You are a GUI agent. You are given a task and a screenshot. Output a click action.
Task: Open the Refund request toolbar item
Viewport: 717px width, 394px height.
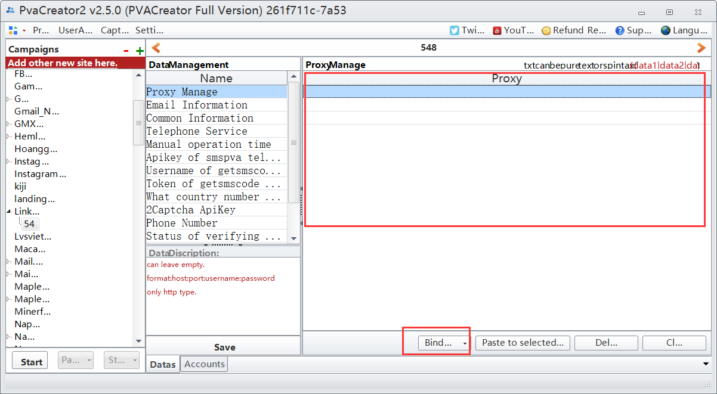coord(573,30)
